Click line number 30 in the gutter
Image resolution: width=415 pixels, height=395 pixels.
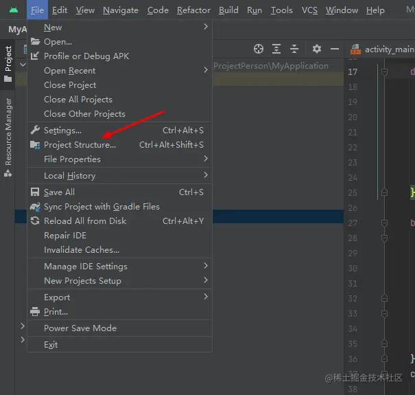[x=353, y=269]
